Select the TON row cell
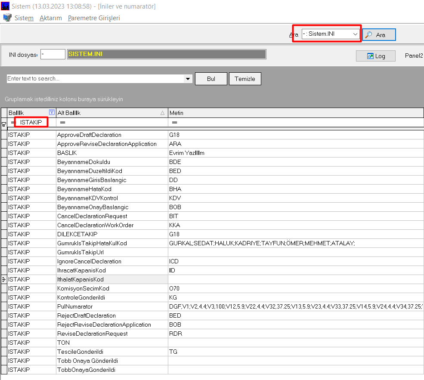The height and width of the screenshot is (380, 424). pyautogui.click(x=112, y=343)
